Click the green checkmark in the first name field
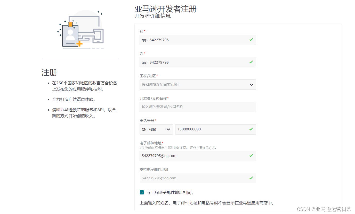Viewport: 355px width, 214px height. [x=251, y=40]
